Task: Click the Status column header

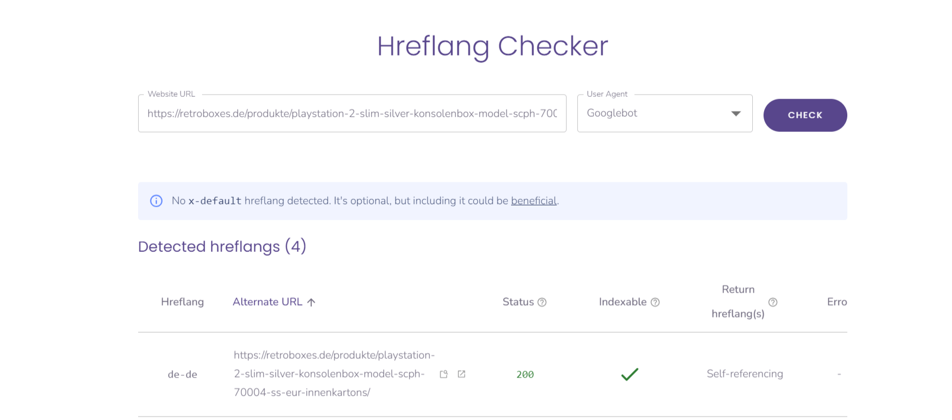Action: 518,302
